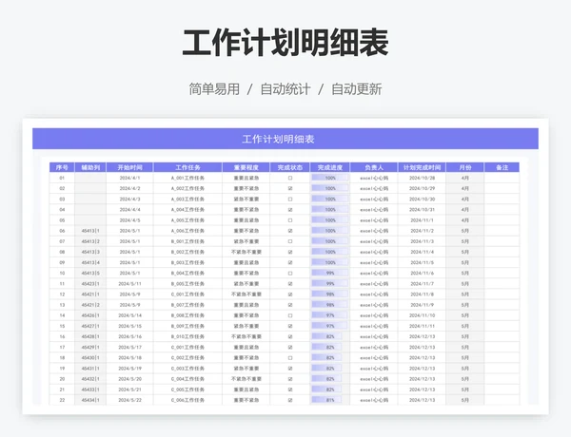Select the cell A_003工作任务

(187, 199)
